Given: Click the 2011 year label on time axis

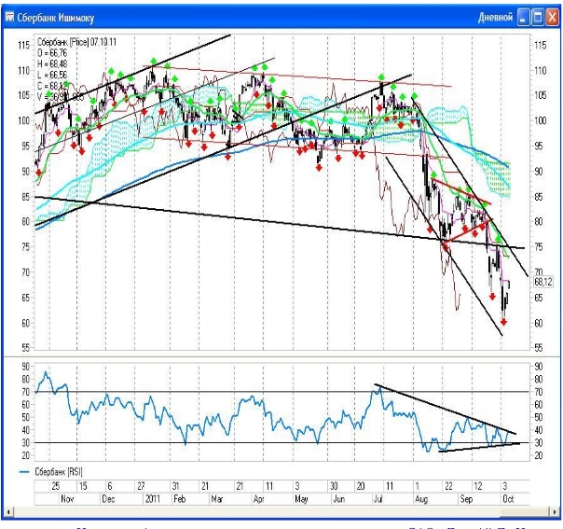Looking at the screenshot, I should pyautogui.click(x=153, y=499).
